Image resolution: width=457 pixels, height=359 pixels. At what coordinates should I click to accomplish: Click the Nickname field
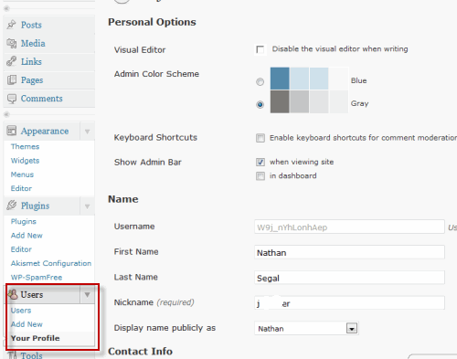pyautogui.click(x=349, y=303)
